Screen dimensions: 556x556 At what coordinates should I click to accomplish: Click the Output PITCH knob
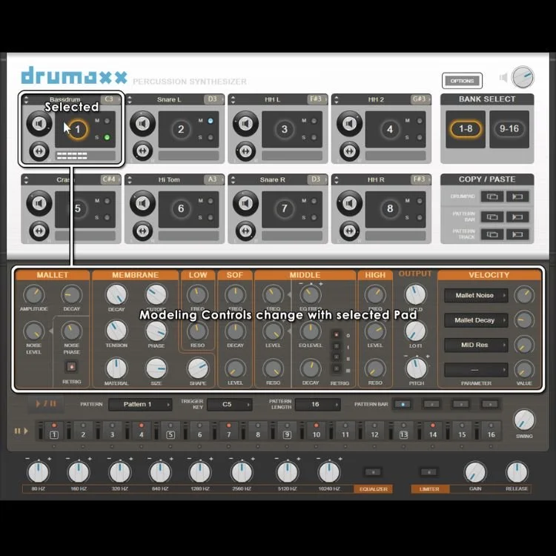417,368
